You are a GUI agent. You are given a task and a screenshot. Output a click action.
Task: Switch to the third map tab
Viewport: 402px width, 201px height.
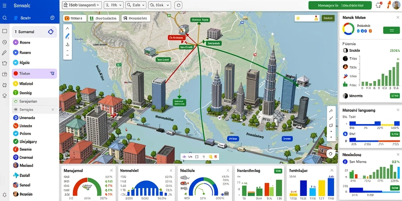click(136, 18)
